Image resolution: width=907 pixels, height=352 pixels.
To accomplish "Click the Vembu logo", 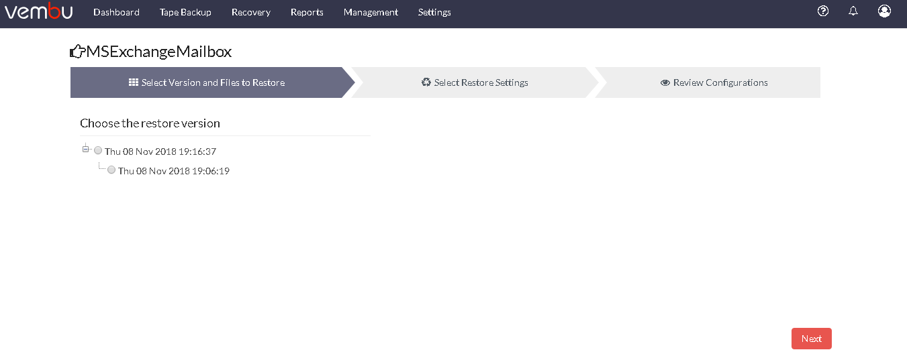I will [39, 11].
